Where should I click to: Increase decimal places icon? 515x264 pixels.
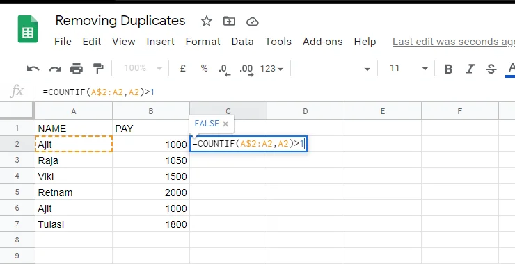pos(246,69)
